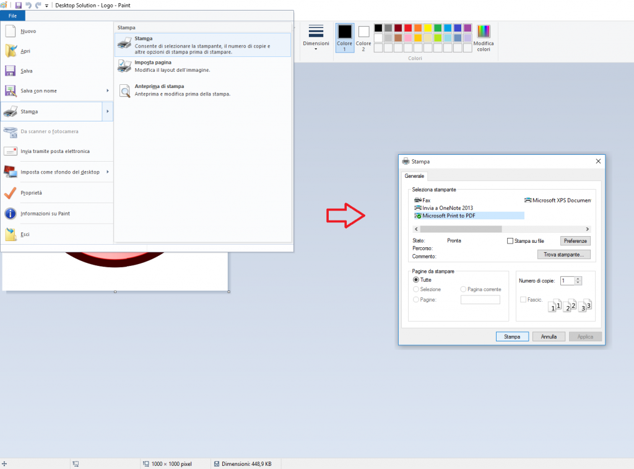Select the Colore 1 button

(x=345, y=38)
